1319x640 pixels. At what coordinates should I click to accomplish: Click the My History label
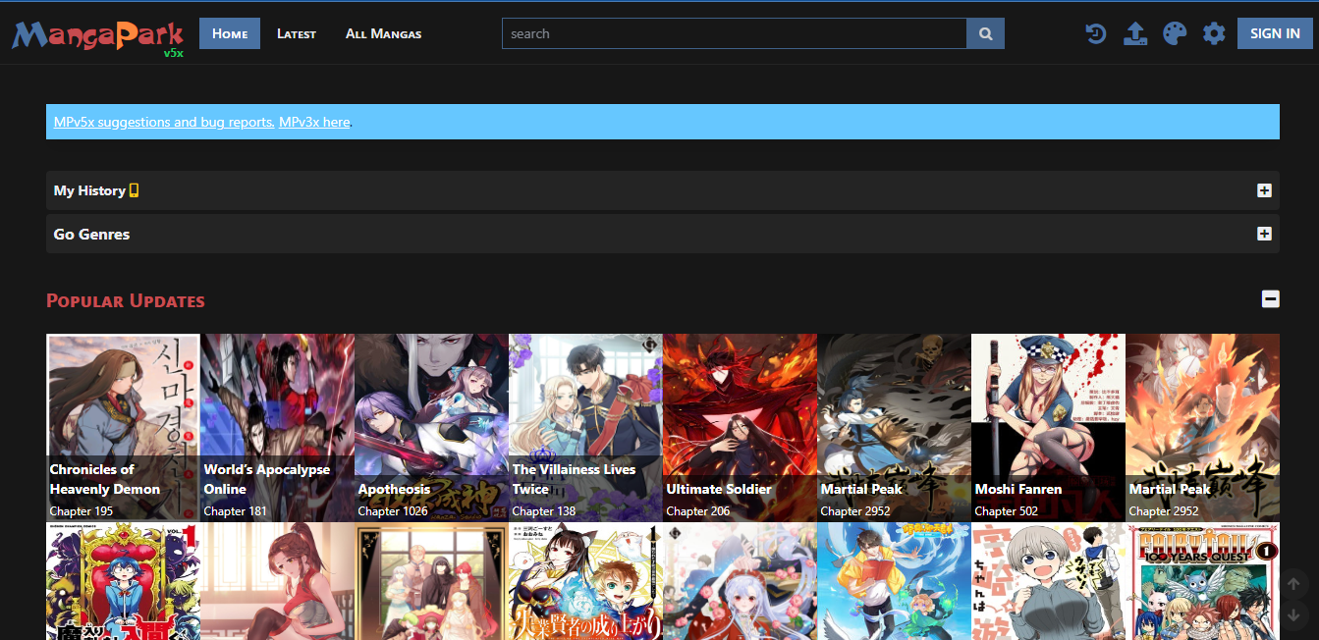pyautogui.click(x=89, y=190)
